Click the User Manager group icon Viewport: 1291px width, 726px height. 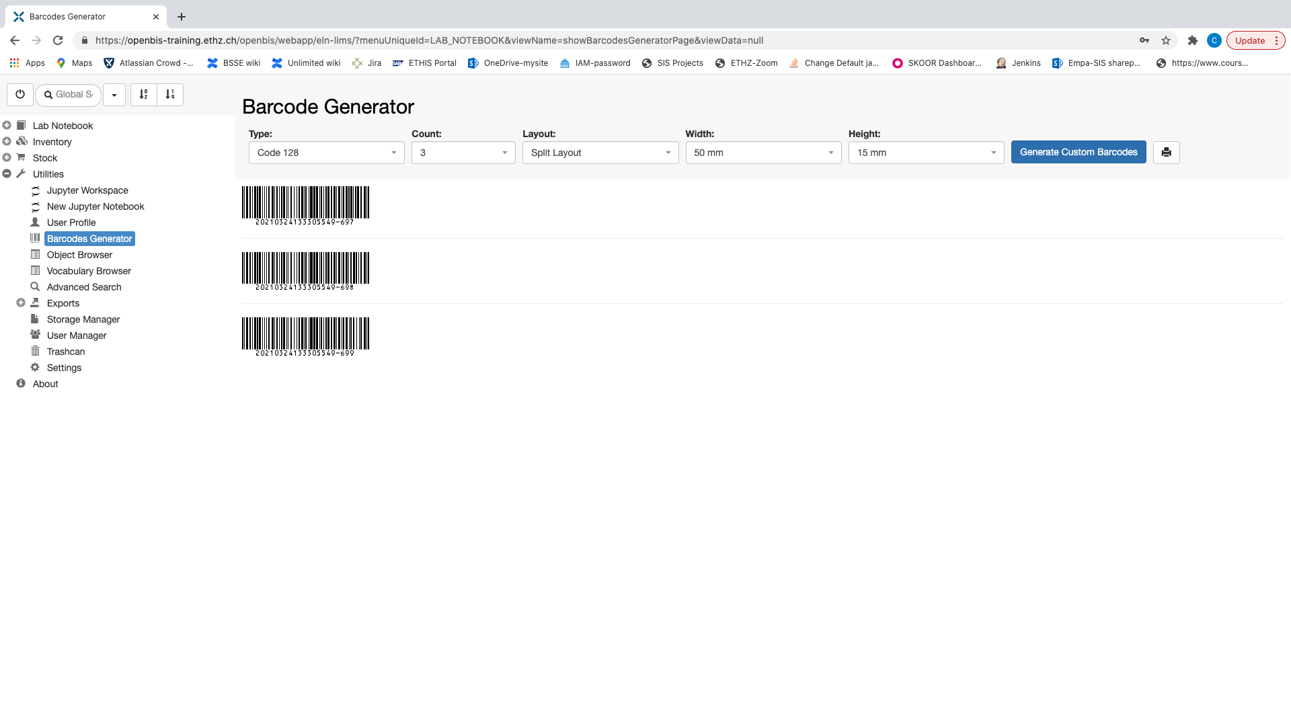point(35,335)
